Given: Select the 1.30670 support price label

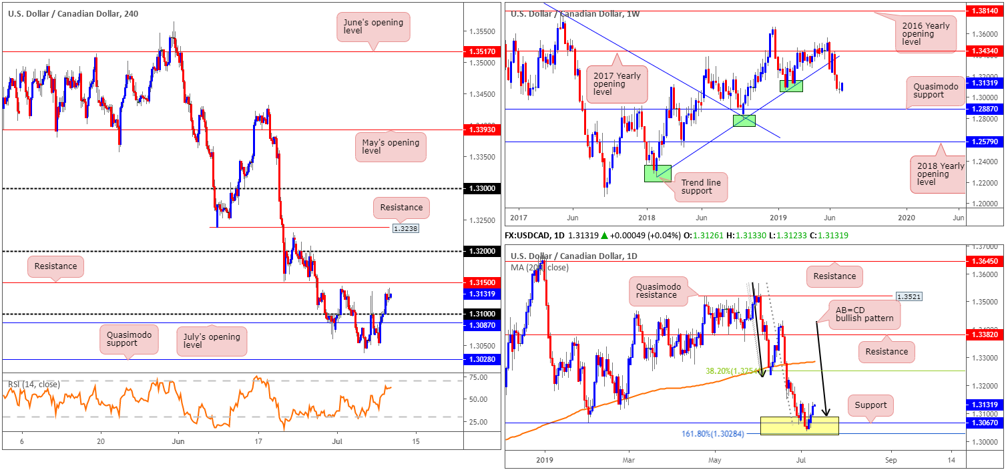Looking at the screenshot, I should (x=985, y=422).
